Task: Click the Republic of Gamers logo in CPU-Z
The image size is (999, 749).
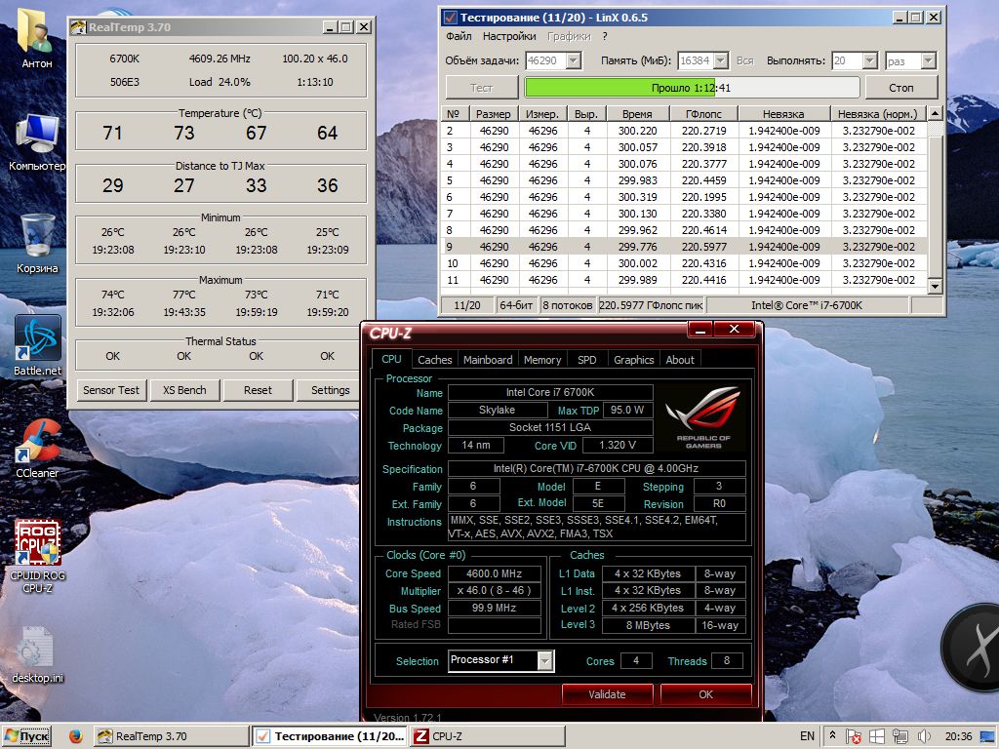Action: (x=702, y=417)
